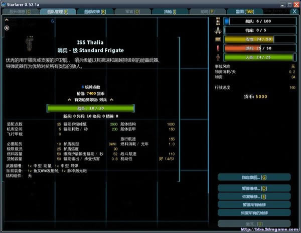Click the cargo crate icon beside 货物
This screenshot has width=301, height=233.
(x=218, y=39)
